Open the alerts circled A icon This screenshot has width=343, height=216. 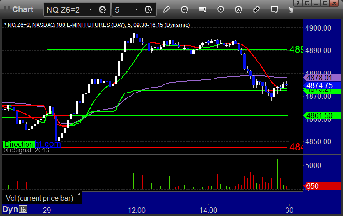pyautogui.click(x=238, y=9)
